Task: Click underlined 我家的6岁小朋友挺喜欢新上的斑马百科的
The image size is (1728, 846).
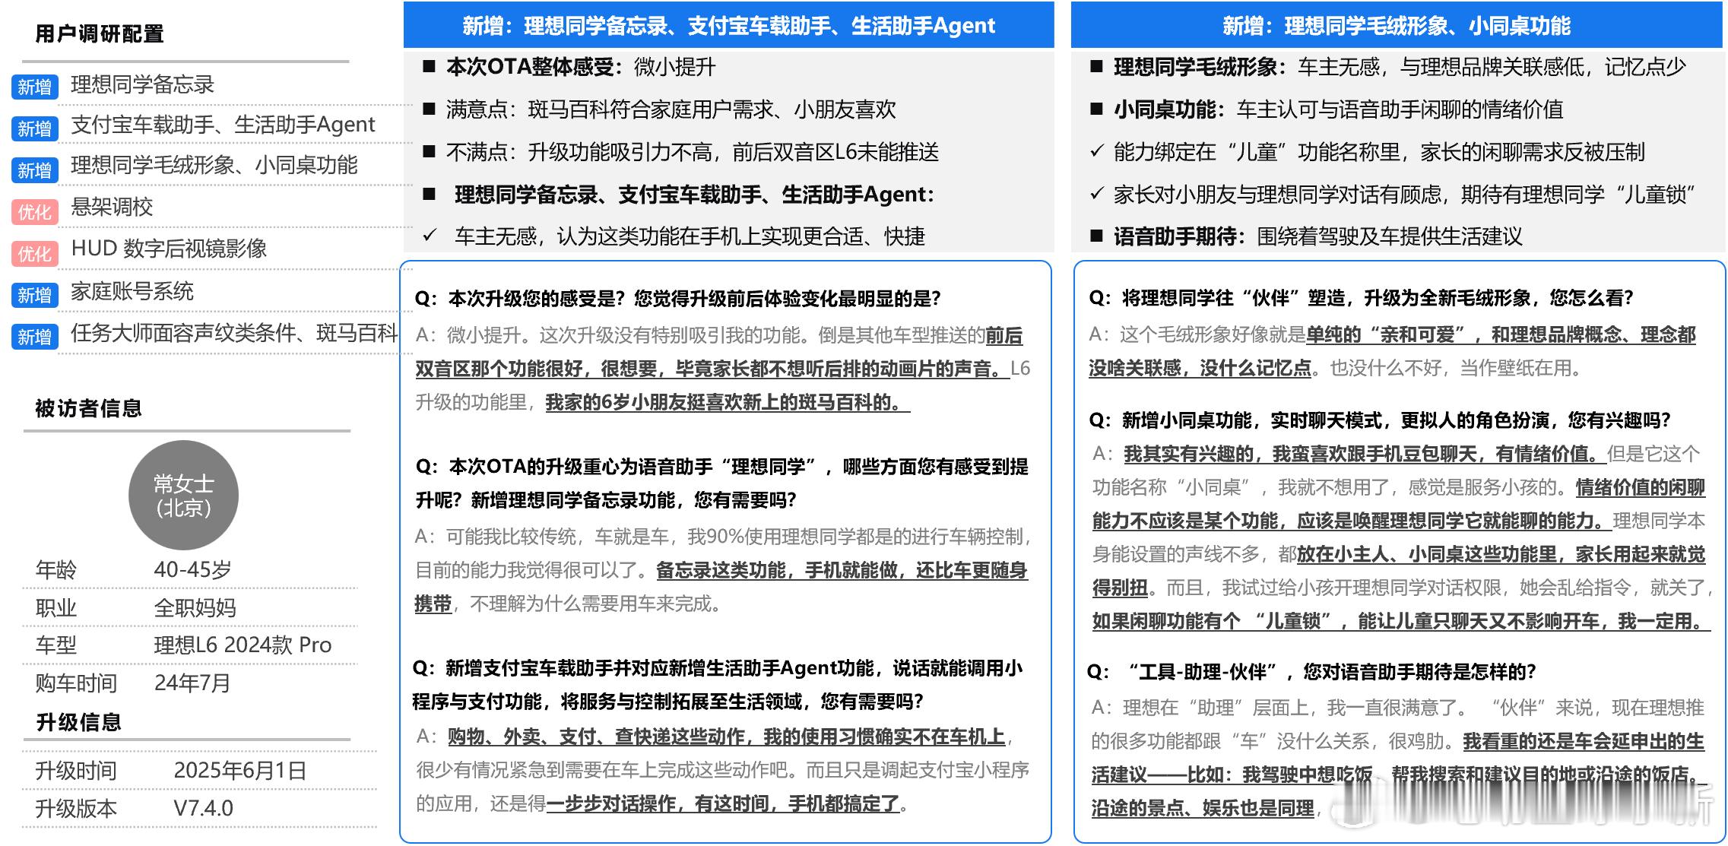Action: pyautogui.click(x=728, y=402)
